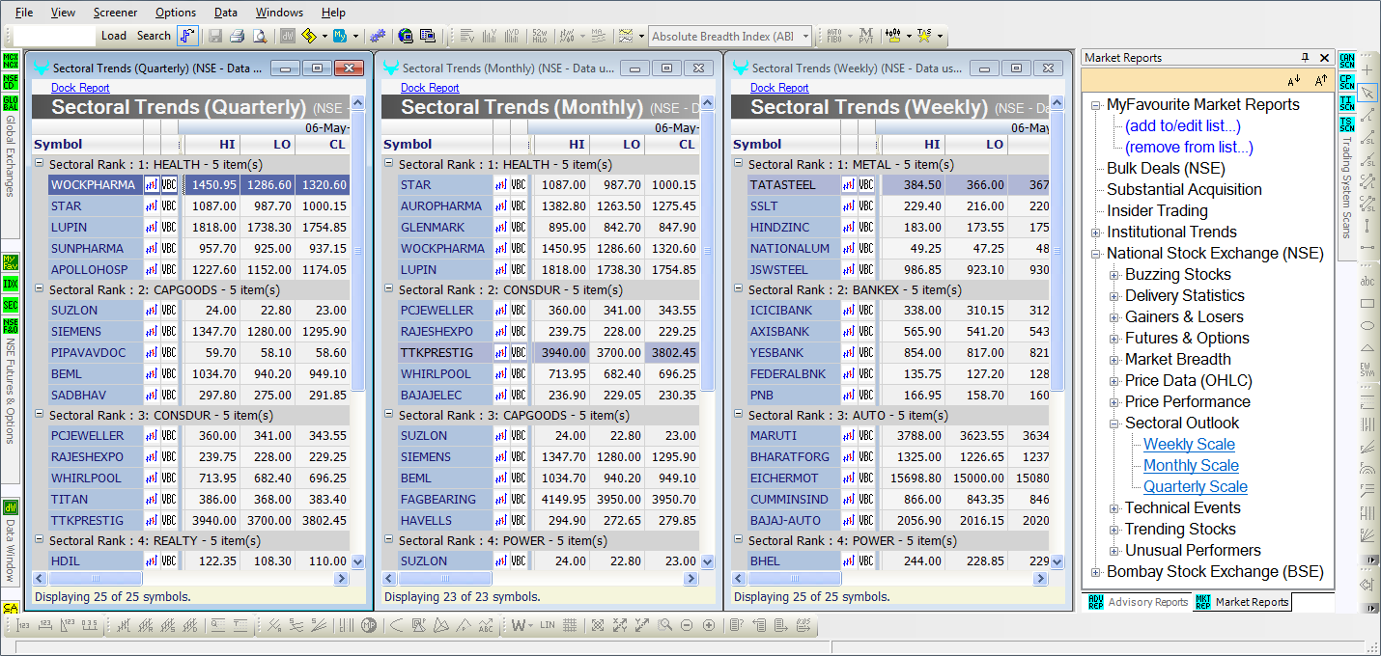Open the Monthly Scale link
This screenshot has width=1381, height=656.
(1191, 466)
